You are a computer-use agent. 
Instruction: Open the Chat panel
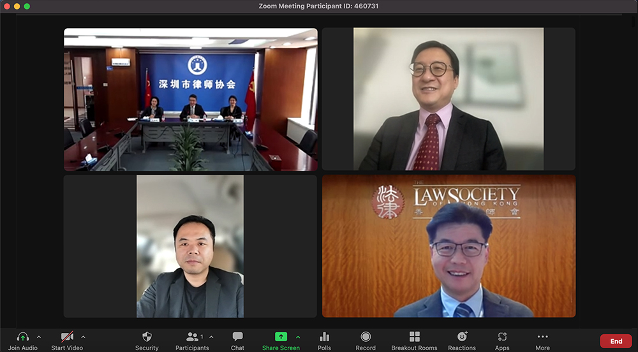point(237,337)
